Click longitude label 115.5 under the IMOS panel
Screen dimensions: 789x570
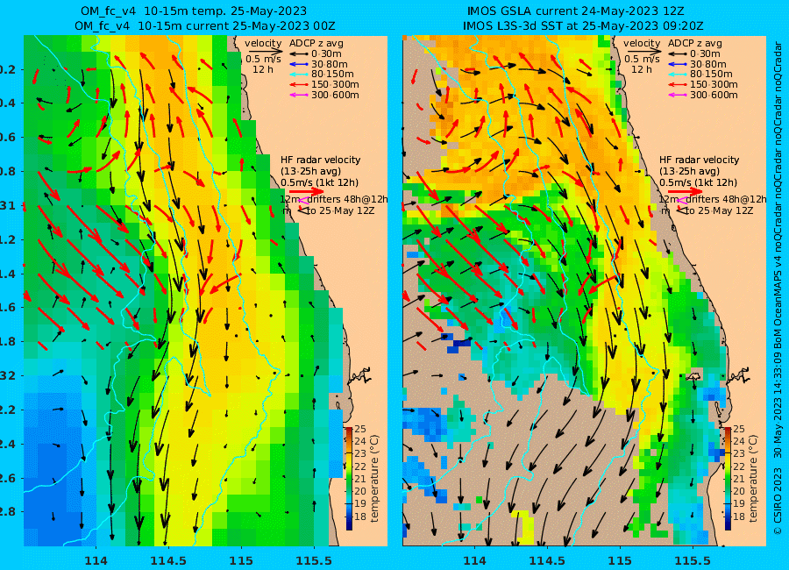tap(693, 560)
